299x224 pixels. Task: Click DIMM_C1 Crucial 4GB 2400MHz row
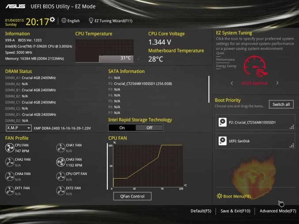pyautogui.click(x=30, y=102)
